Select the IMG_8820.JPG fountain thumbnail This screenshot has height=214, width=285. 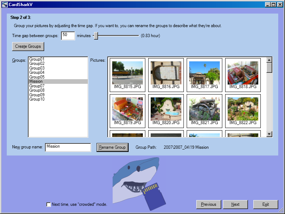(166, 111)
